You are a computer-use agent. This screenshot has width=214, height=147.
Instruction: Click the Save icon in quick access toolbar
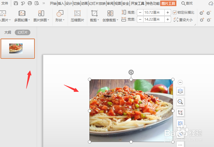click(x=16, y=3)
